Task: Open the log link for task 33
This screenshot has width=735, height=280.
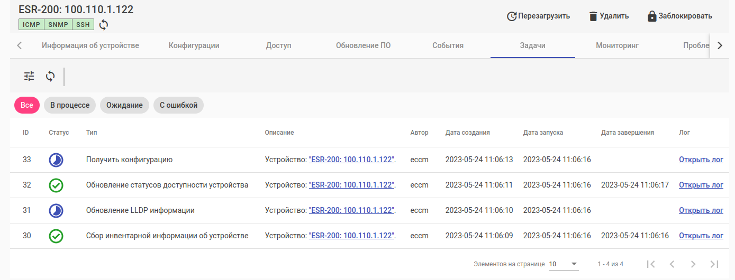Action: (701, 160)
